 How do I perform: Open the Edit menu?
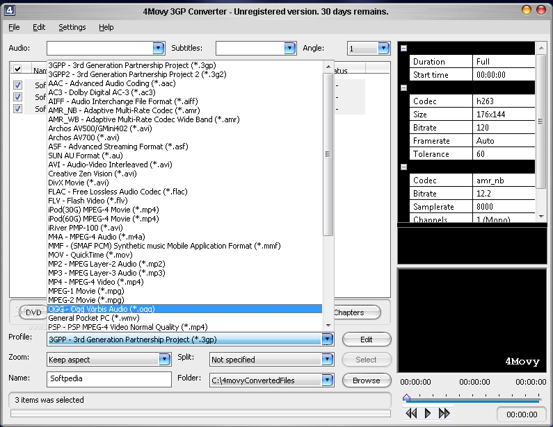39,27
